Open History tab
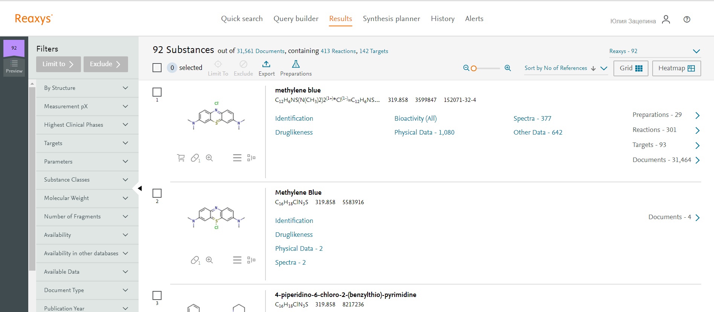The height and width of the screenshot is (312, 714). pos(442,19)
